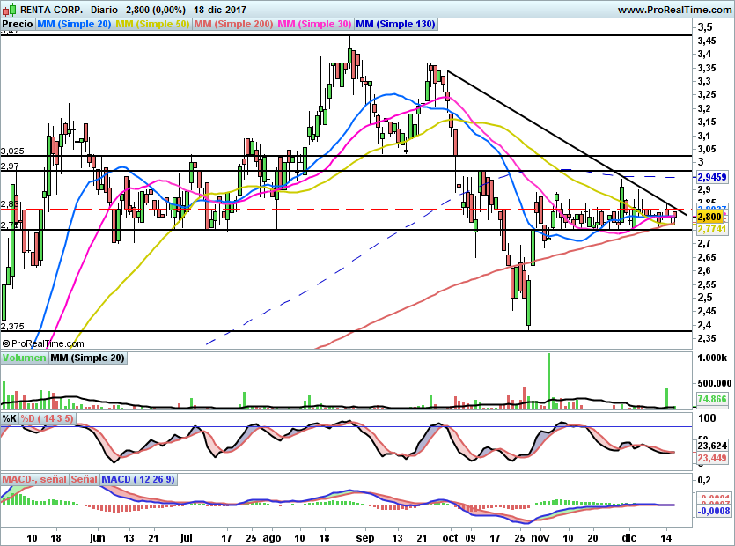Click the 2,97 horizontal level label
This screenshot has width=735, height=546.
[10, 166]
